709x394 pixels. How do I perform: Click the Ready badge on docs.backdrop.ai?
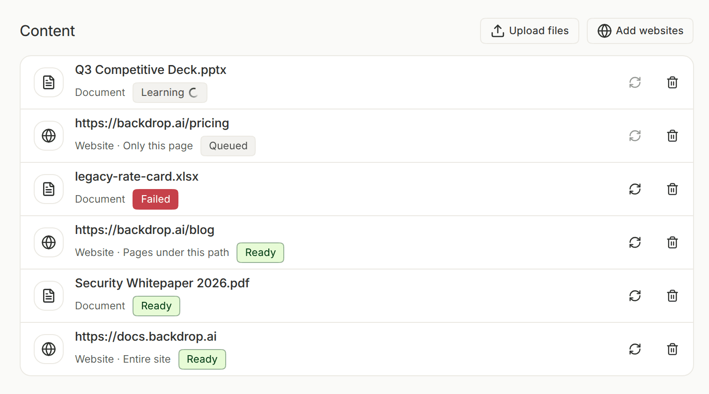coord(202,359)
